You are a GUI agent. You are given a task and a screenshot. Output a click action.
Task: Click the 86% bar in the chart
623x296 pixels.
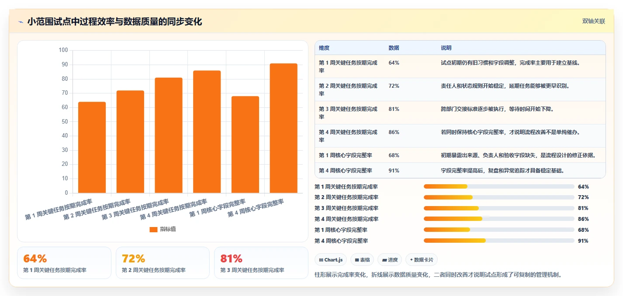coord(207,132)
